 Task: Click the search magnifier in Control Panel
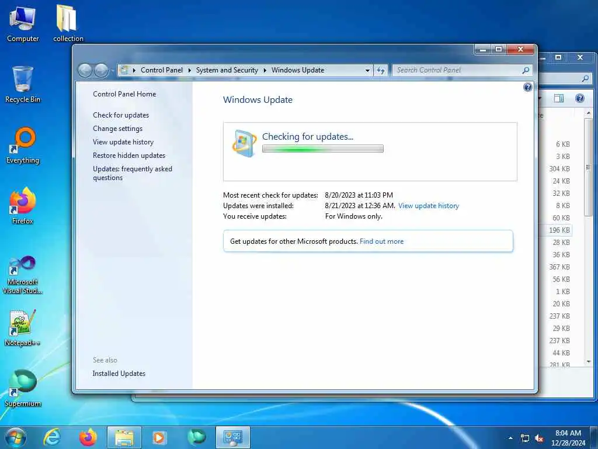pyautogui.click(x=526, y=70)
